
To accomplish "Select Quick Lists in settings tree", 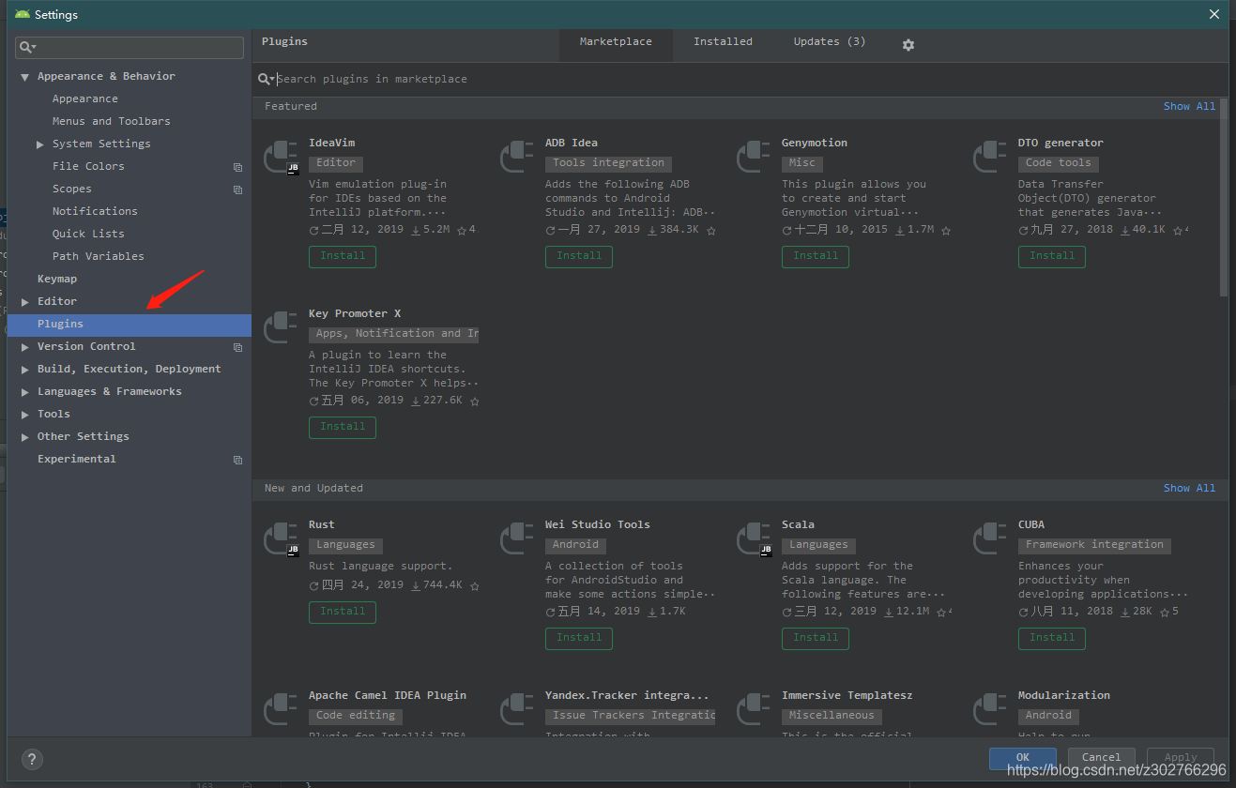I will point(88,235).
